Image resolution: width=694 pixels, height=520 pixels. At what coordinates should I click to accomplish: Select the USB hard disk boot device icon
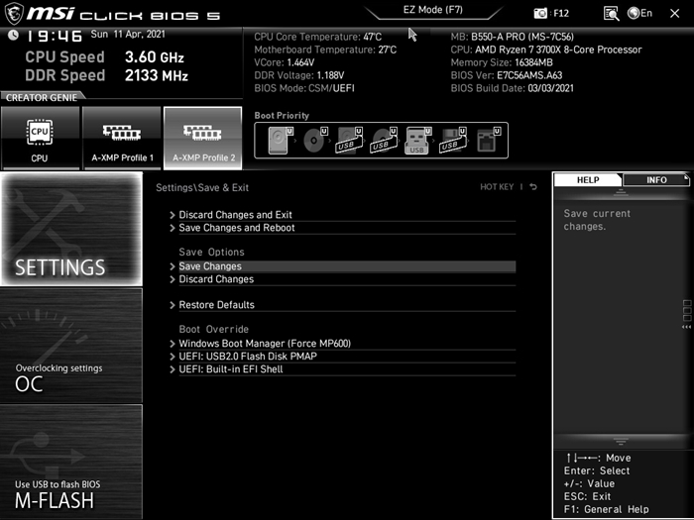pyautogui.click(x=349, y=141)
